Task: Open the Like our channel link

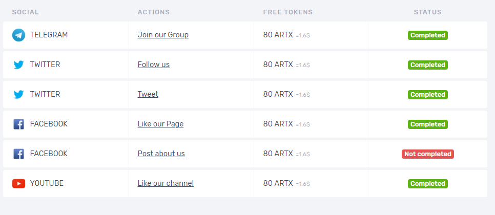Action: pyautogui.click(x=166, y=183)
